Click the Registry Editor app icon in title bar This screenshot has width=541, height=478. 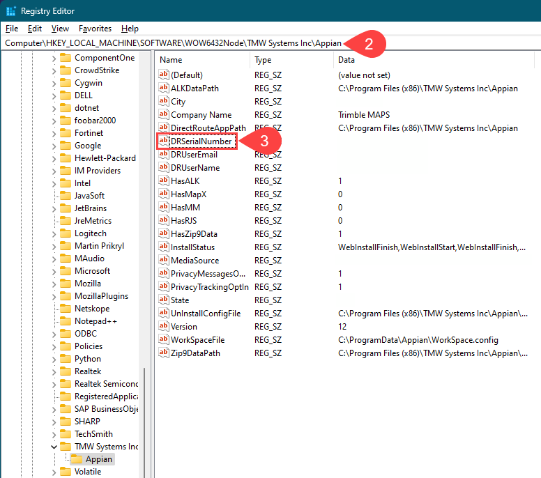10,11
